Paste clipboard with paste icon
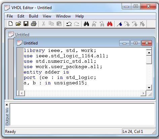The width and height of the screenshot is (159, 139). pos(59,24)
